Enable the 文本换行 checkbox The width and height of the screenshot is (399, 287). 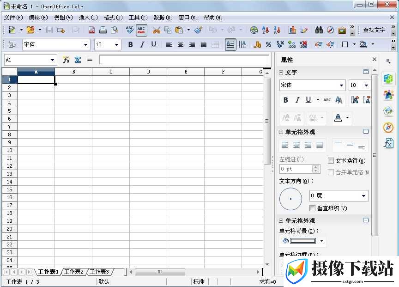[331, 161]
